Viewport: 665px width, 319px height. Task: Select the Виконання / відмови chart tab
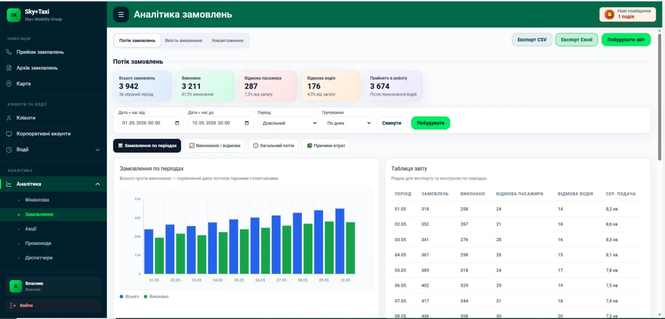215,145
